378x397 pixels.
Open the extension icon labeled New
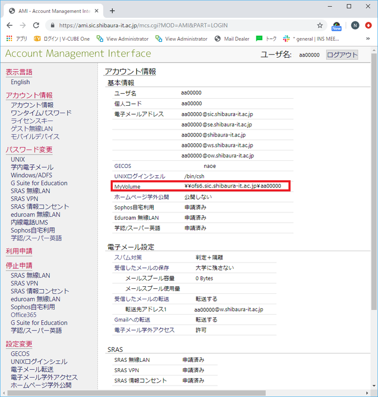[336, 26]
